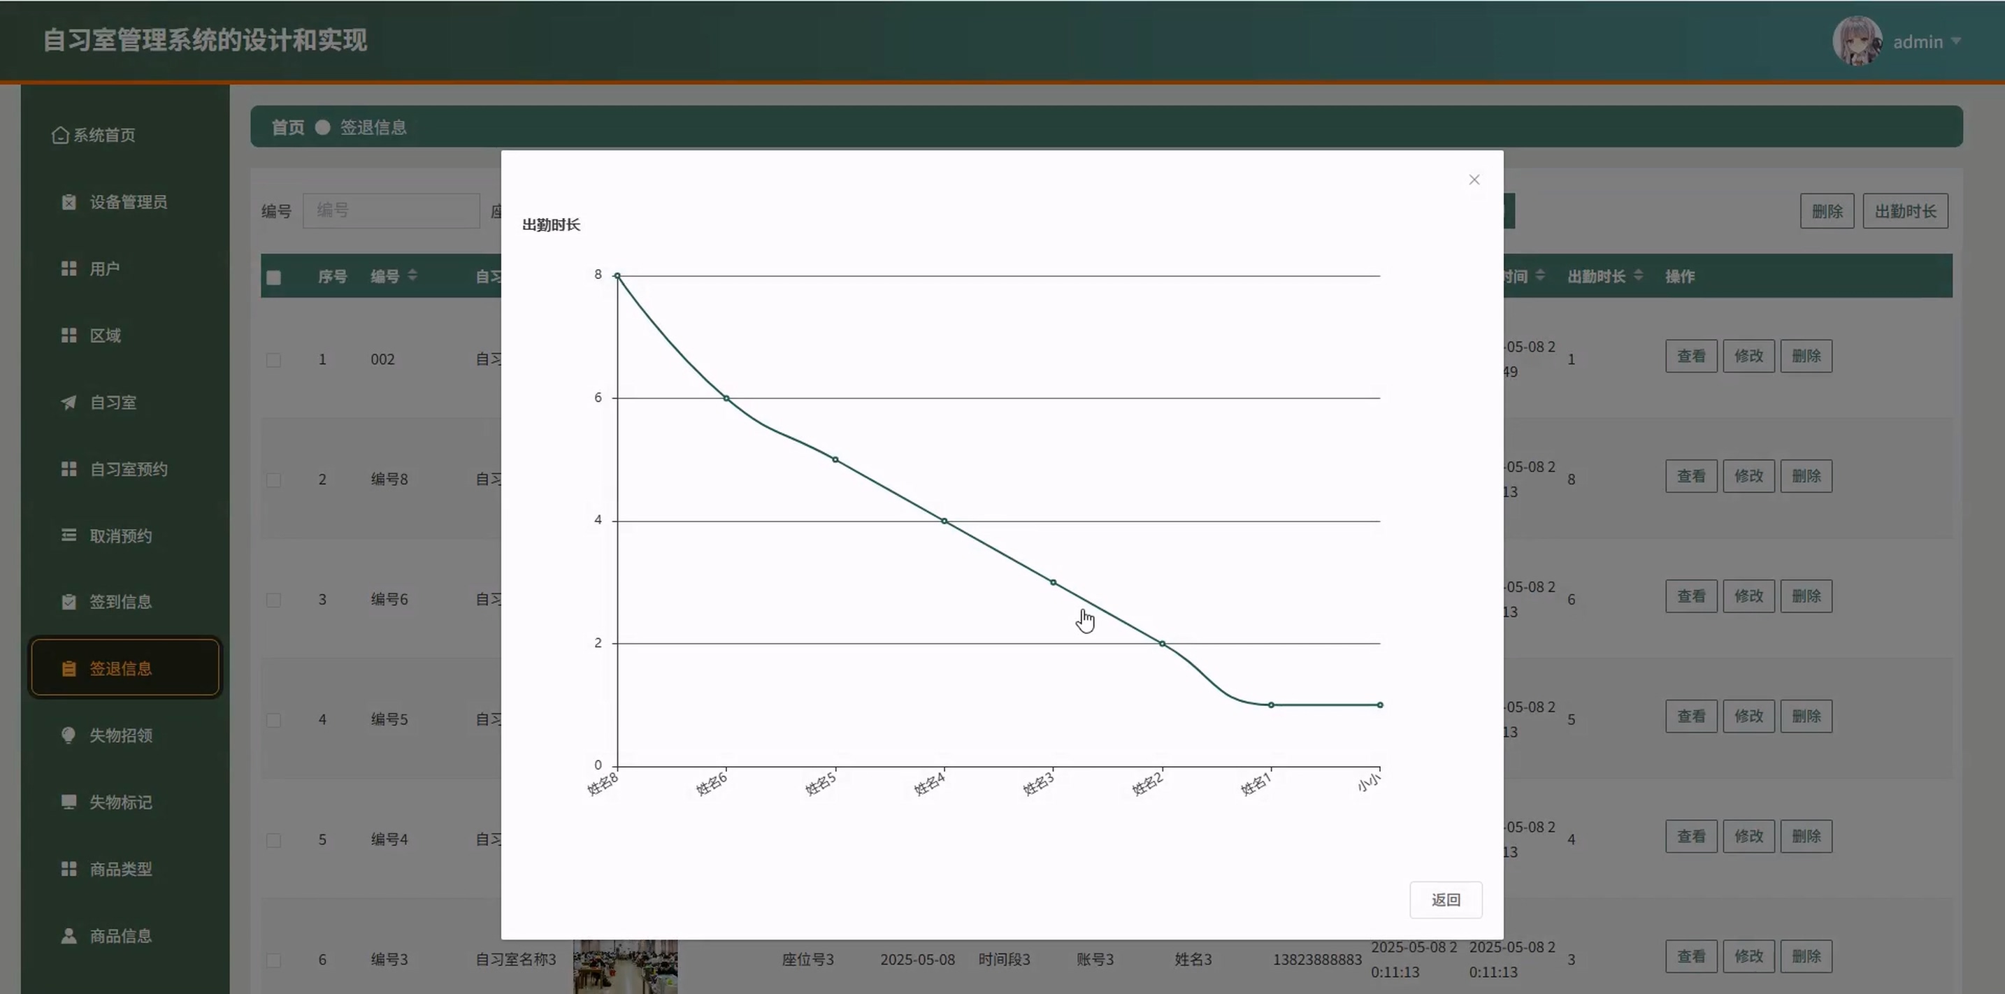Click the 签到信息 clipboard icon
Viewport: 2005px width, 994px height.
[69, 602]
